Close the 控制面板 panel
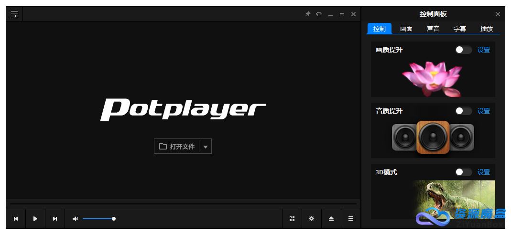The image size is (511, 234). (498, 14)
